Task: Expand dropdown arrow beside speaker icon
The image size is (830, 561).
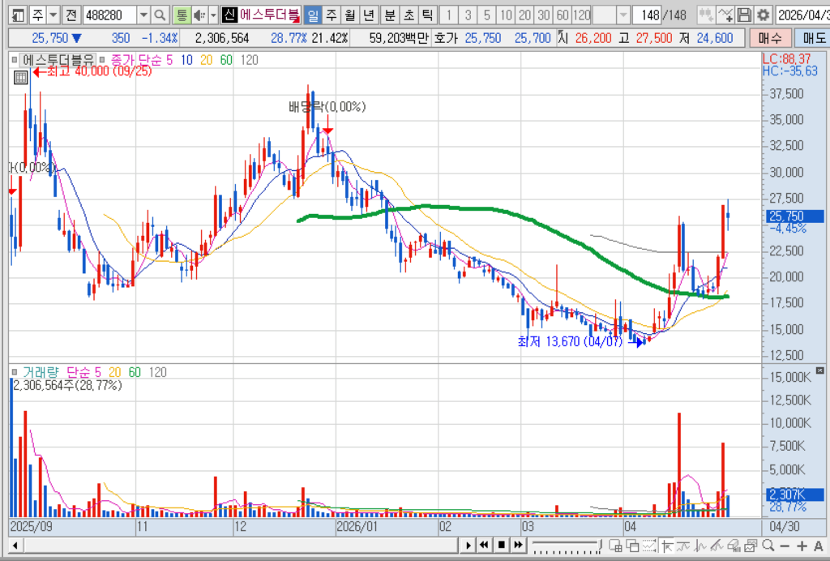Action: pos(213,15)
